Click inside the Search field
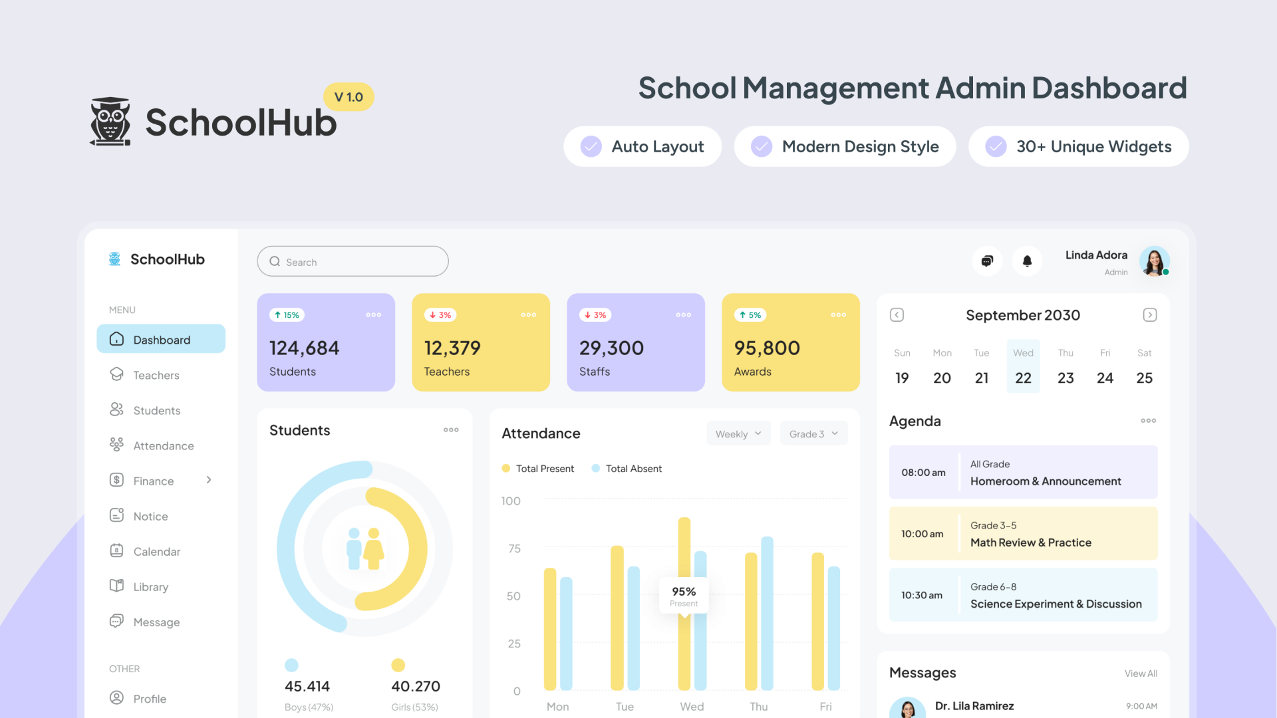 (x=353, y=261)
